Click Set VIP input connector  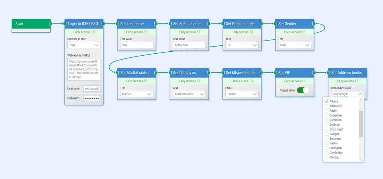pos(276,72)
